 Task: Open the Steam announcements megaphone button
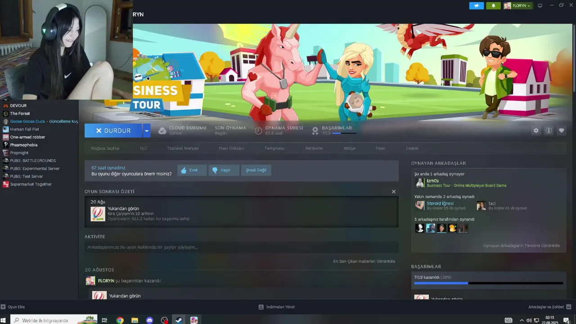pos(477,5)
